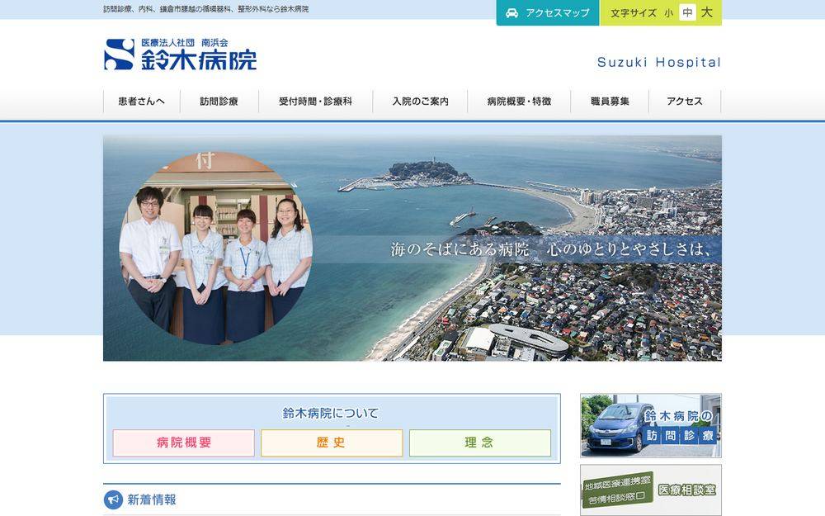Open アクセス in navigation bar
Screen dimensions: 825x516
point(685,101)
